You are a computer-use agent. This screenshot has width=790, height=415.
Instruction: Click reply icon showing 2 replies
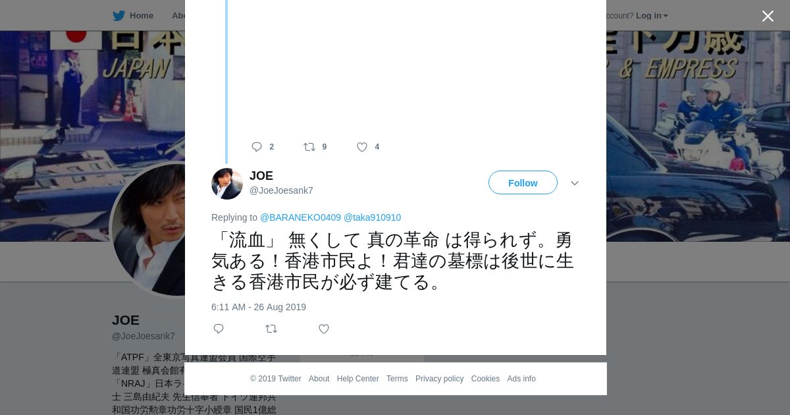[257, 147]
